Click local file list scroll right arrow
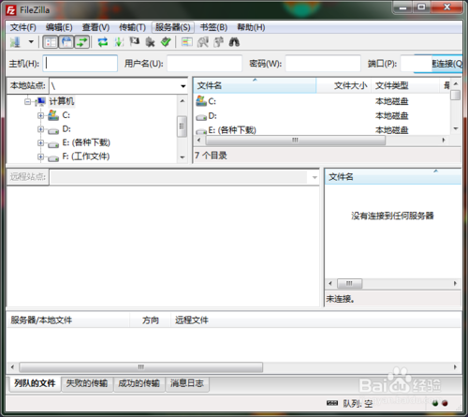The height and width of the screenshot is (417, 468). pyautogui.click(x=444, y=141)
